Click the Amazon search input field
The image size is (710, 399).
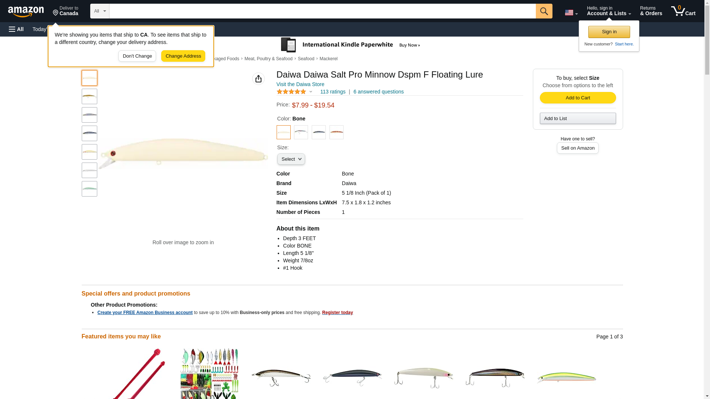coord(322,11)
